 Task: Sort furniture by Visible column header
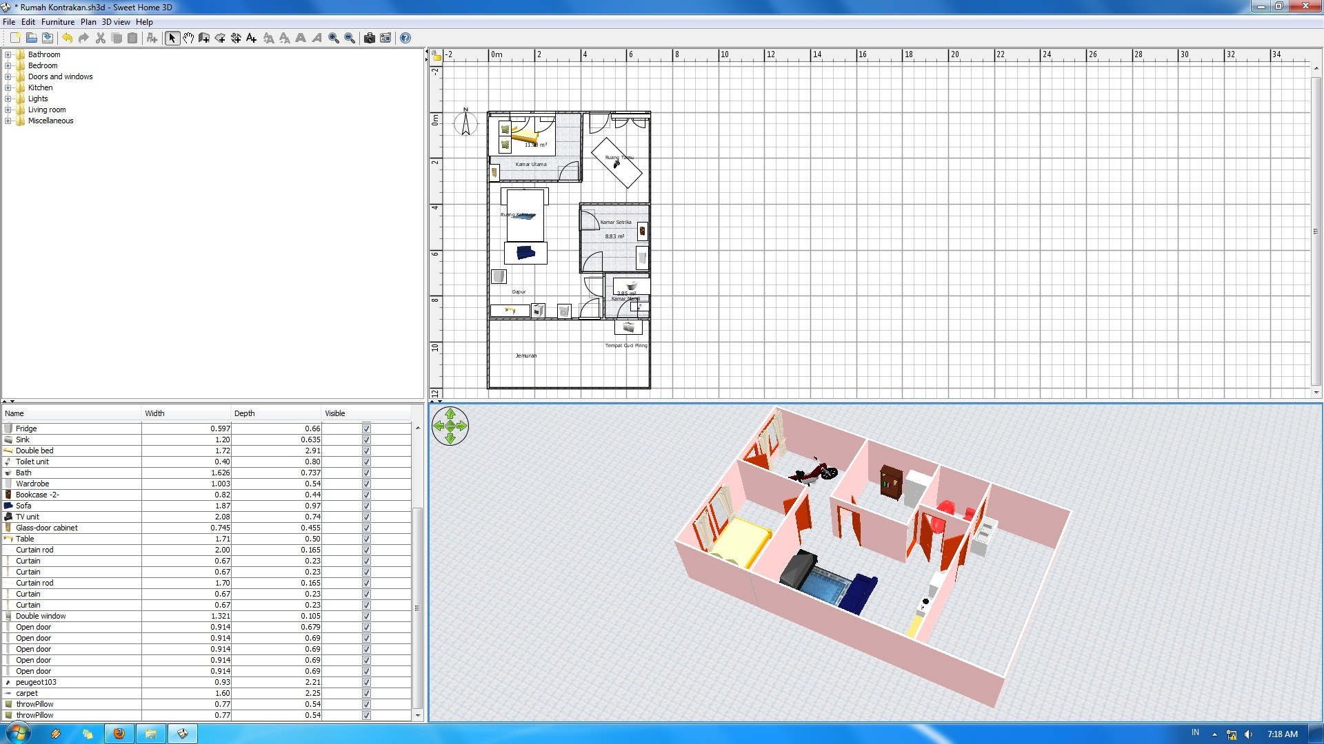tap(366, 413)
